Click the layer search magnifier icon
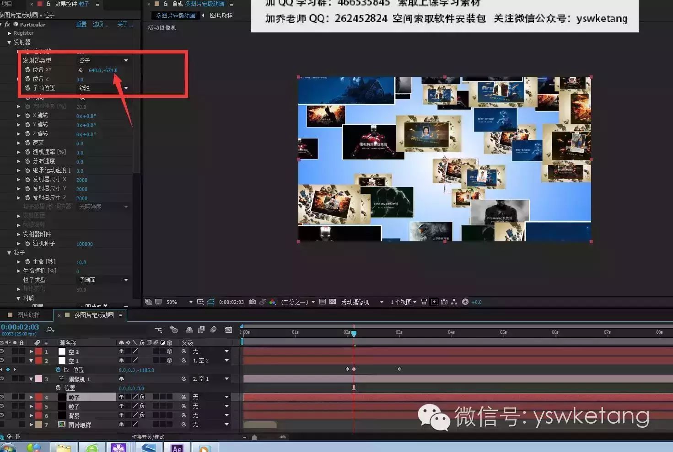 tap(50, 329)
